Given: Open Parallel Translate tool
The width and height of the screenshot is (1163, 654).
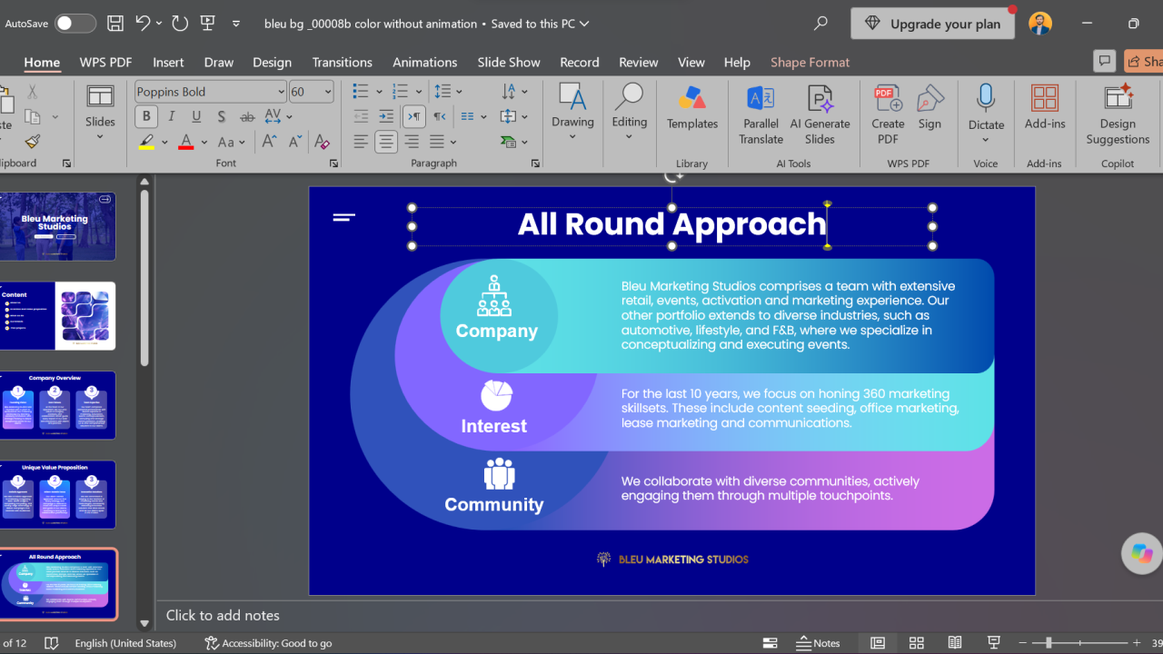Looking at the screenshot, I should click(x=760, y=114).
